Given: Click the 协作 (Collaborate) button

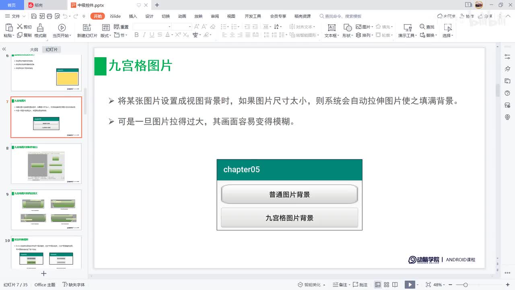Looking at the screenshot, I should tap(467, 16).
